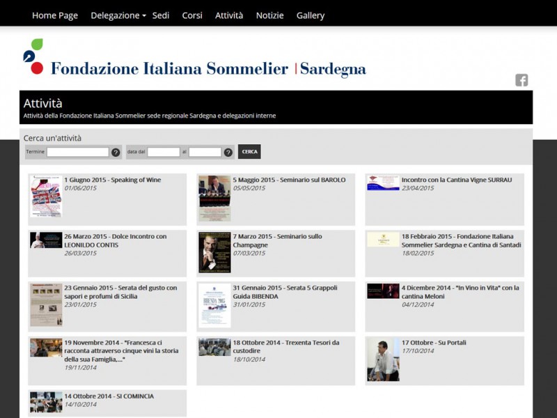557x418 pixels.
Task: Click the Su Portali man photo thumbnail
Action: point(383,359)
